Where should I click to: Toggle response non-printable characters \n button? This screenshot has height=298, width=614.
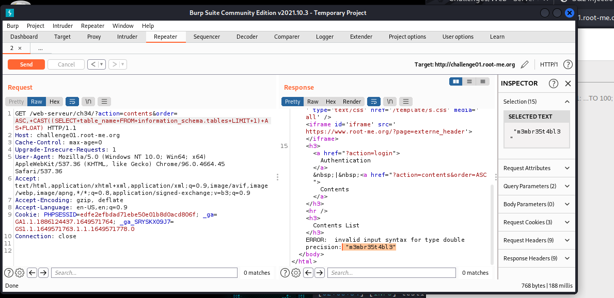pos(389,102)
